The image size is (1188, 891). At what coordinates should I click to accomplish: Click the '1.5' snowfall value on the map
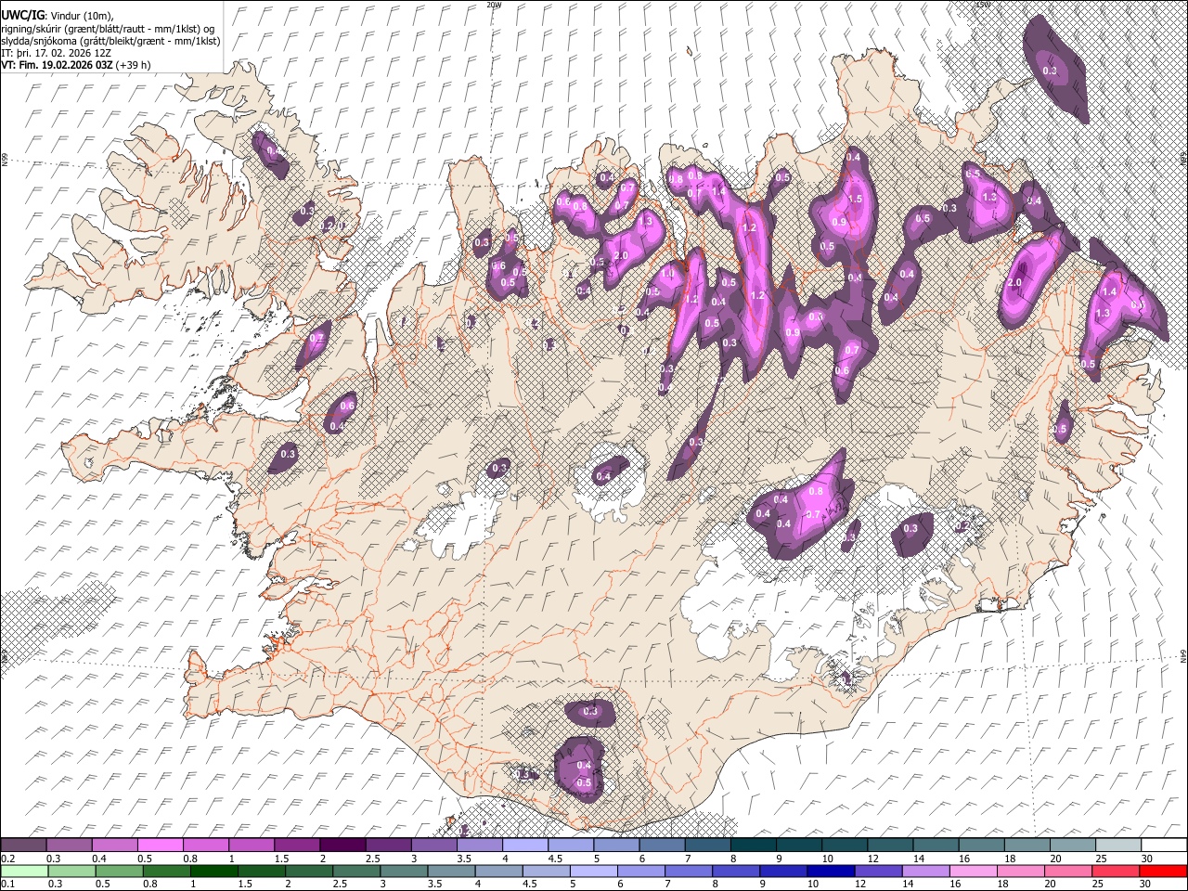856,199
